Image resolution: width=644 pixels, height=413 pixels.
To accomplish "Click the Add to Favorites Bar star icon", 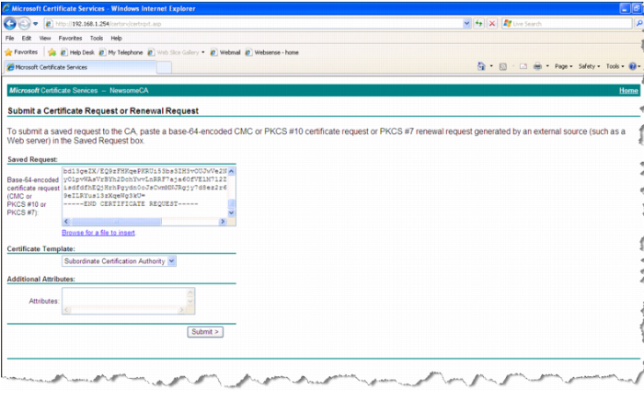I will pyautogui.click(x=52, y=52).
